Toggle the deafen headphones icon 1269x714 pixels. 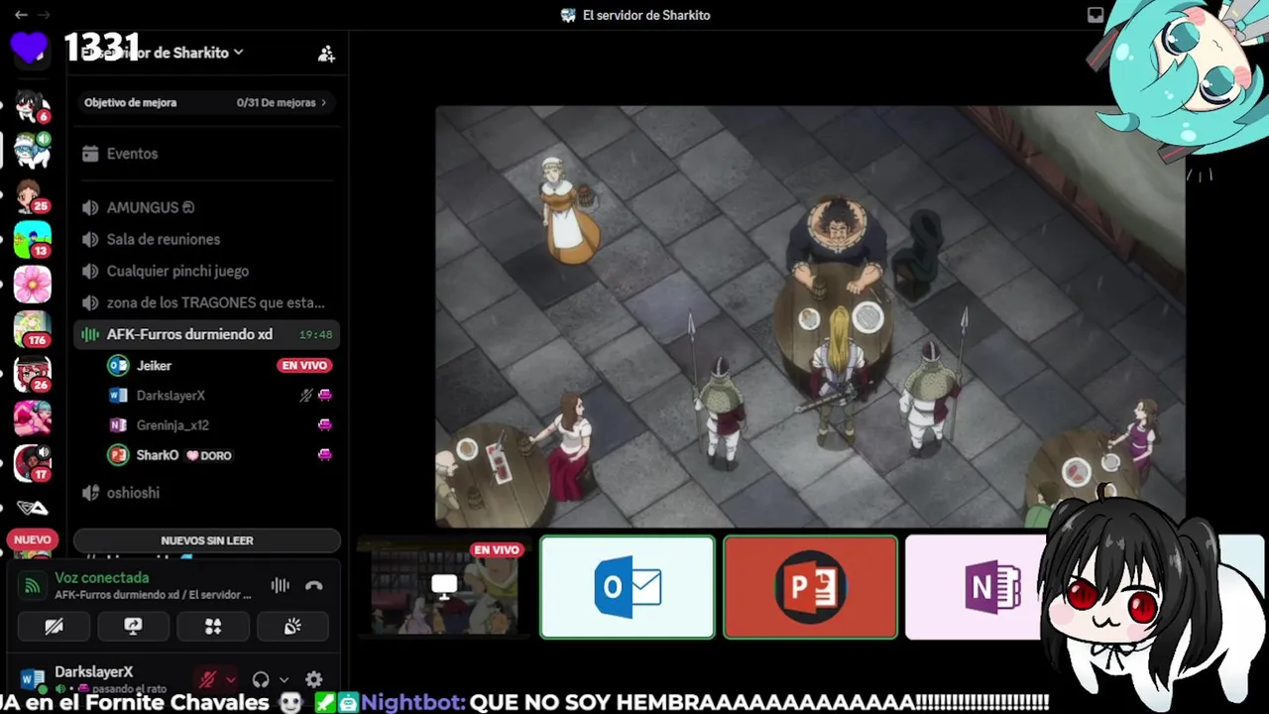tap(261, 679)
